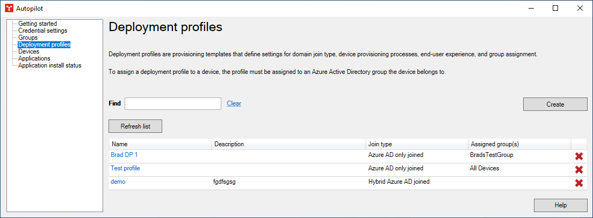593x218 pixels.
Task: Open the Help button
Action: pos(560,205)
